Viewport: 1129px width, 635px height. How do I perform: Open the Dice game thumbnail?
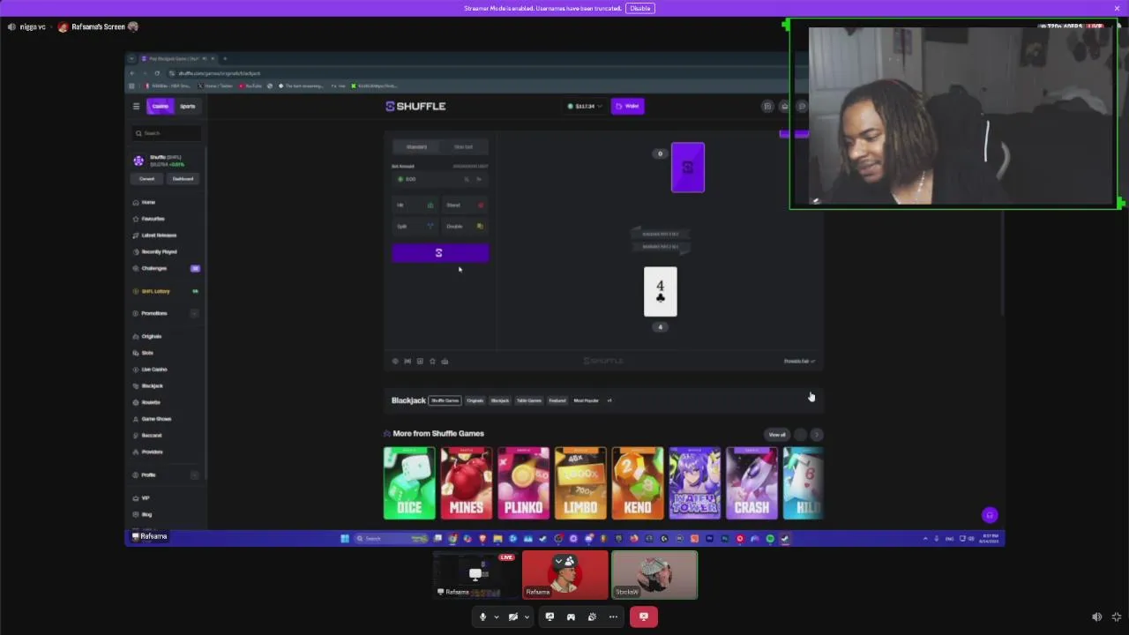click(409, 483)
